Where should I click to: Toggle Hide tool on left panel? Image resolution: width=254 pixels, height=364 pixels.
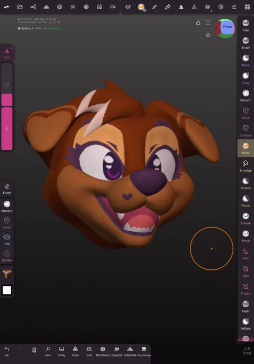click(x=7, y=239)
